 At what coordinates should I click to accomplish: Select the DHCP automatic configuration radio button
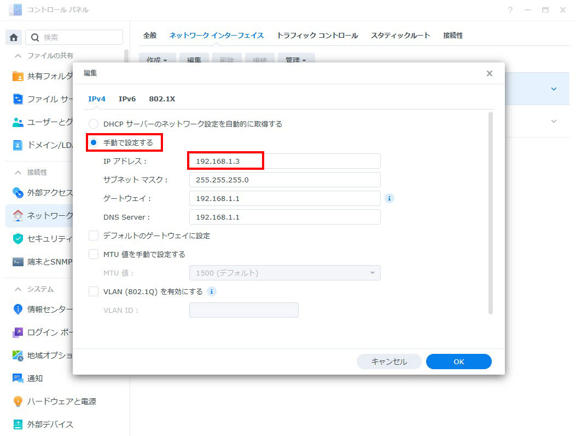94,124
